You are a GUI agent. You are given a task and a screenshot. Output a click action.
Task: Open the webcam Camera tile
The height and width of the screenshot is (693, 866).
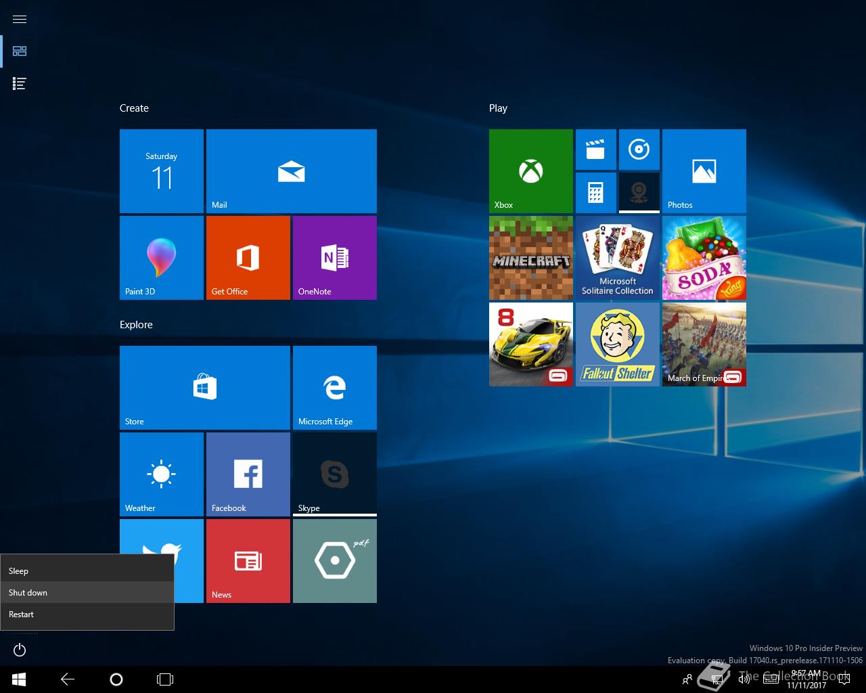[x=639, y=193]
